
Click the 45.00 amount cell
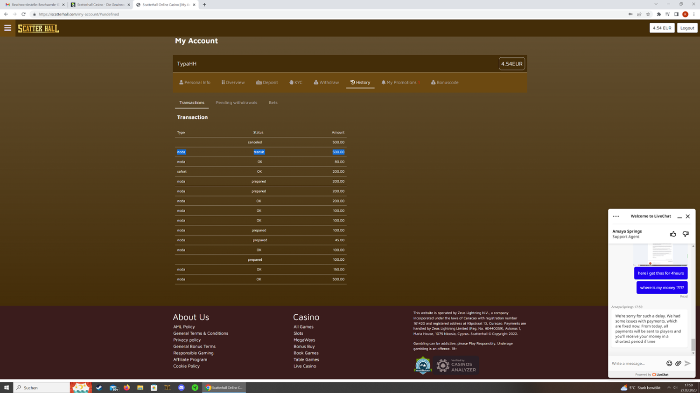(x=340, y=240)
